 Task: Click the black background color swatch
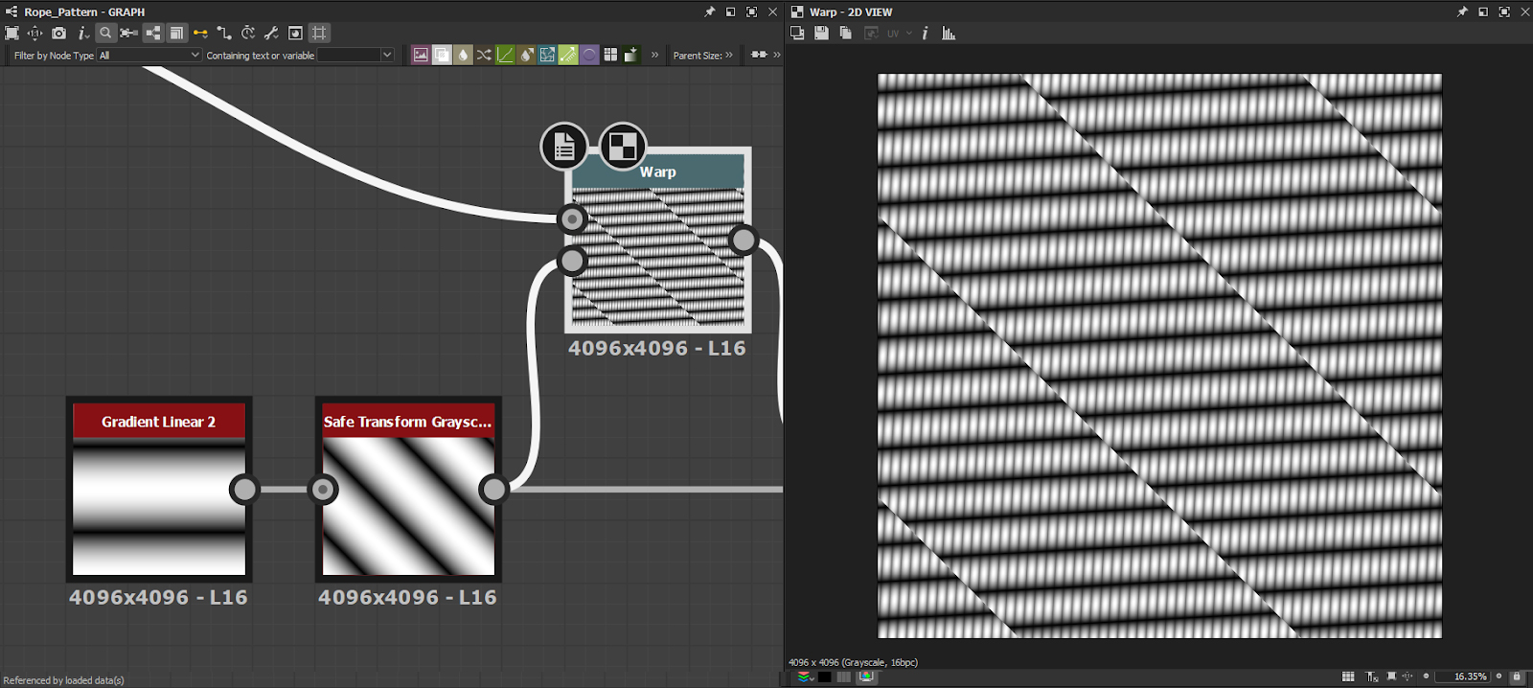pos(824,677)
